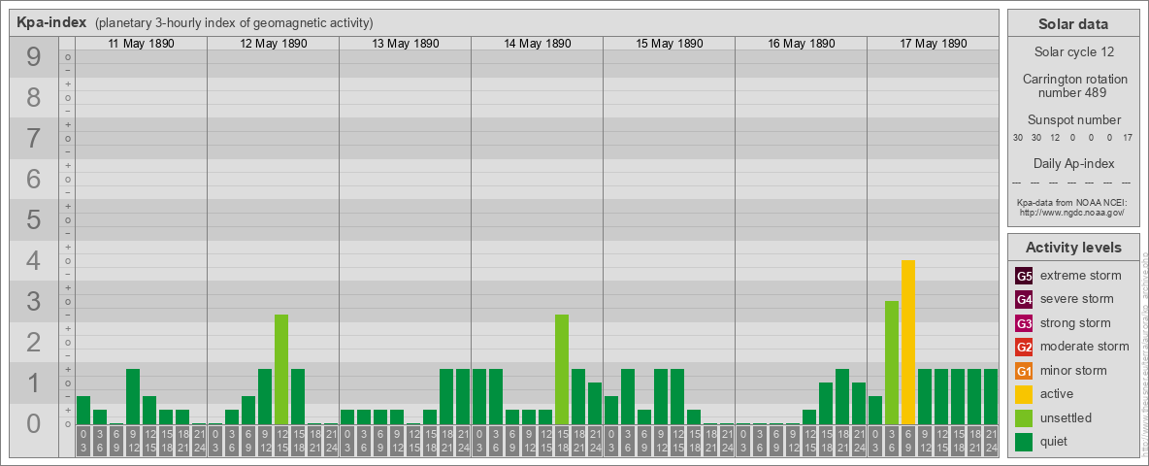Click the 'Daily Ap-index' label
The image size is (1149, 466).
(1073, 163)
